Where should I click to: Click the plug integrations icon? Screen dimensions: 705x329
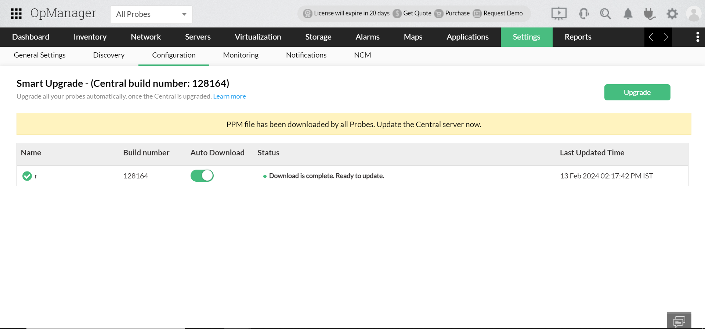pyautogui.click(x=650, y=14)
